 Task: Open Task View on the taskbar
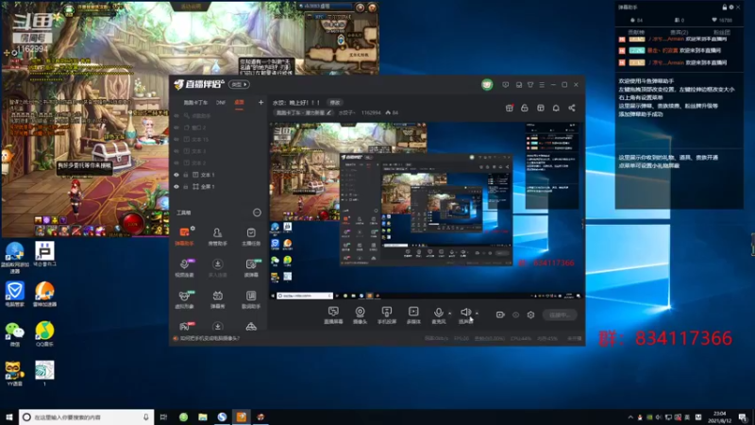click(163, 417)
